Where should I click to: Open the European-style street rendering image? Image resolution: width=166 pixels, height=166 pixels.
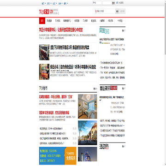88,133
